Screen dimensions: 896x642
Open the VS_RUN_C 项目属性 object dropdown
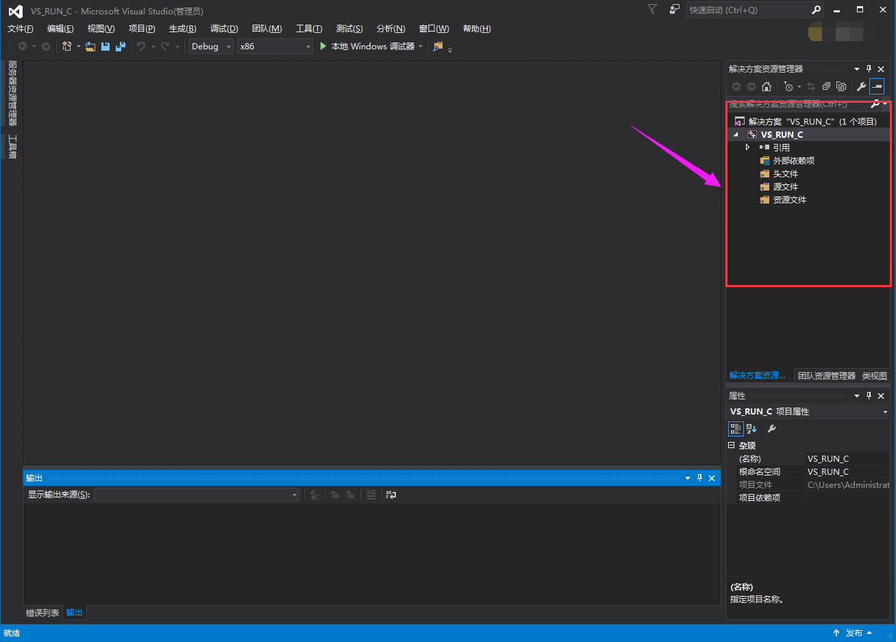885,412
